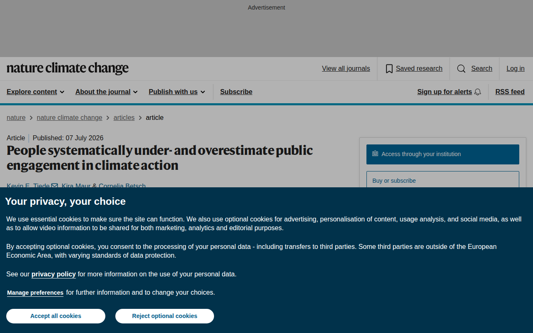Expand the About the journal dropdown

pos(107,92)
